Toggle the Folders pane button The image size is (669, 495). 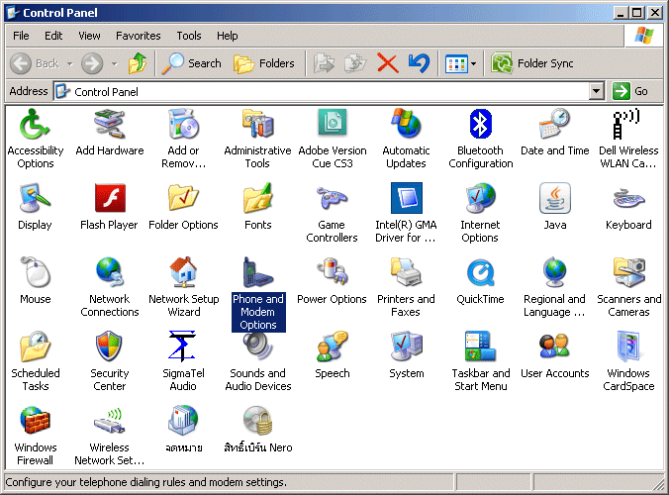(x=264, y=63)
